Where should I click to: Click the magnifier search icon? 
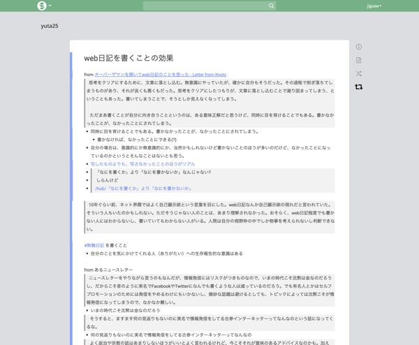pyautogui.click(x=271, y=6)
